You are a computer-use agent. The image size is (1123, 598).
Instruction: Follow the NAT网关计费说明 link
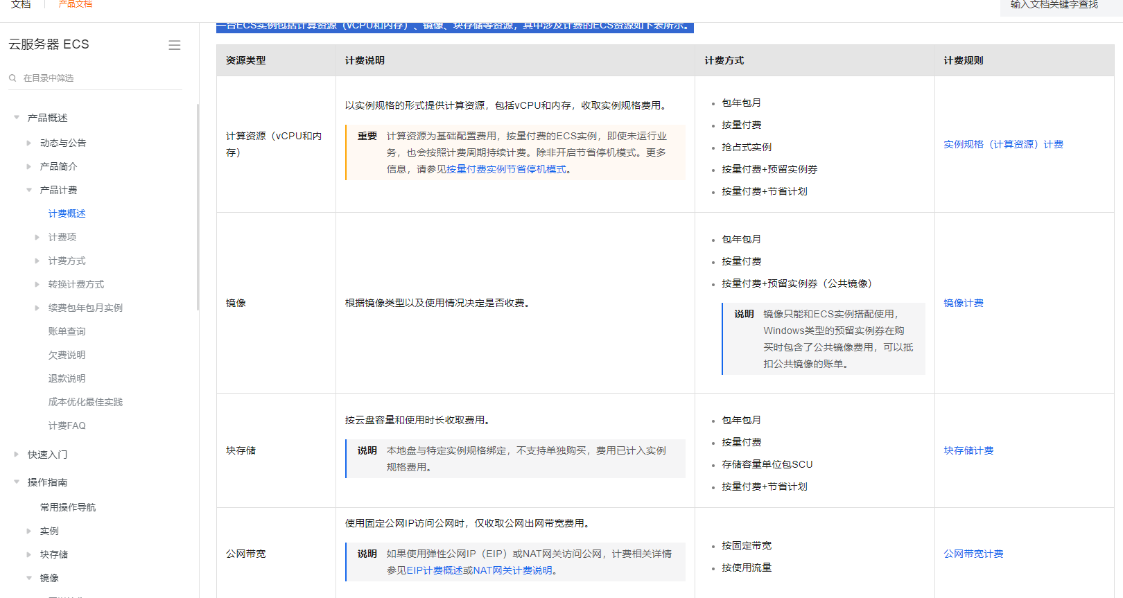pos(512,570)
